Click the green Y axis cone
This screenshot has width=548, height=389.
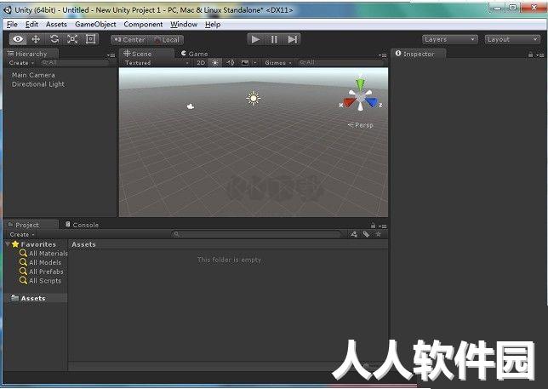(360, 84)
